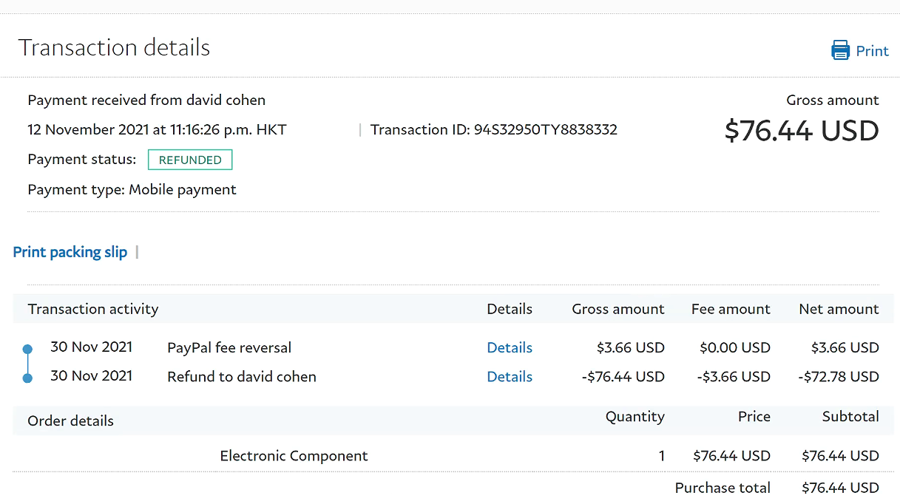Image resolution: width=900 pixels, height=504 pixels.
Task: Select the Refund to david cohen label
Action: [x=242, y=376]
